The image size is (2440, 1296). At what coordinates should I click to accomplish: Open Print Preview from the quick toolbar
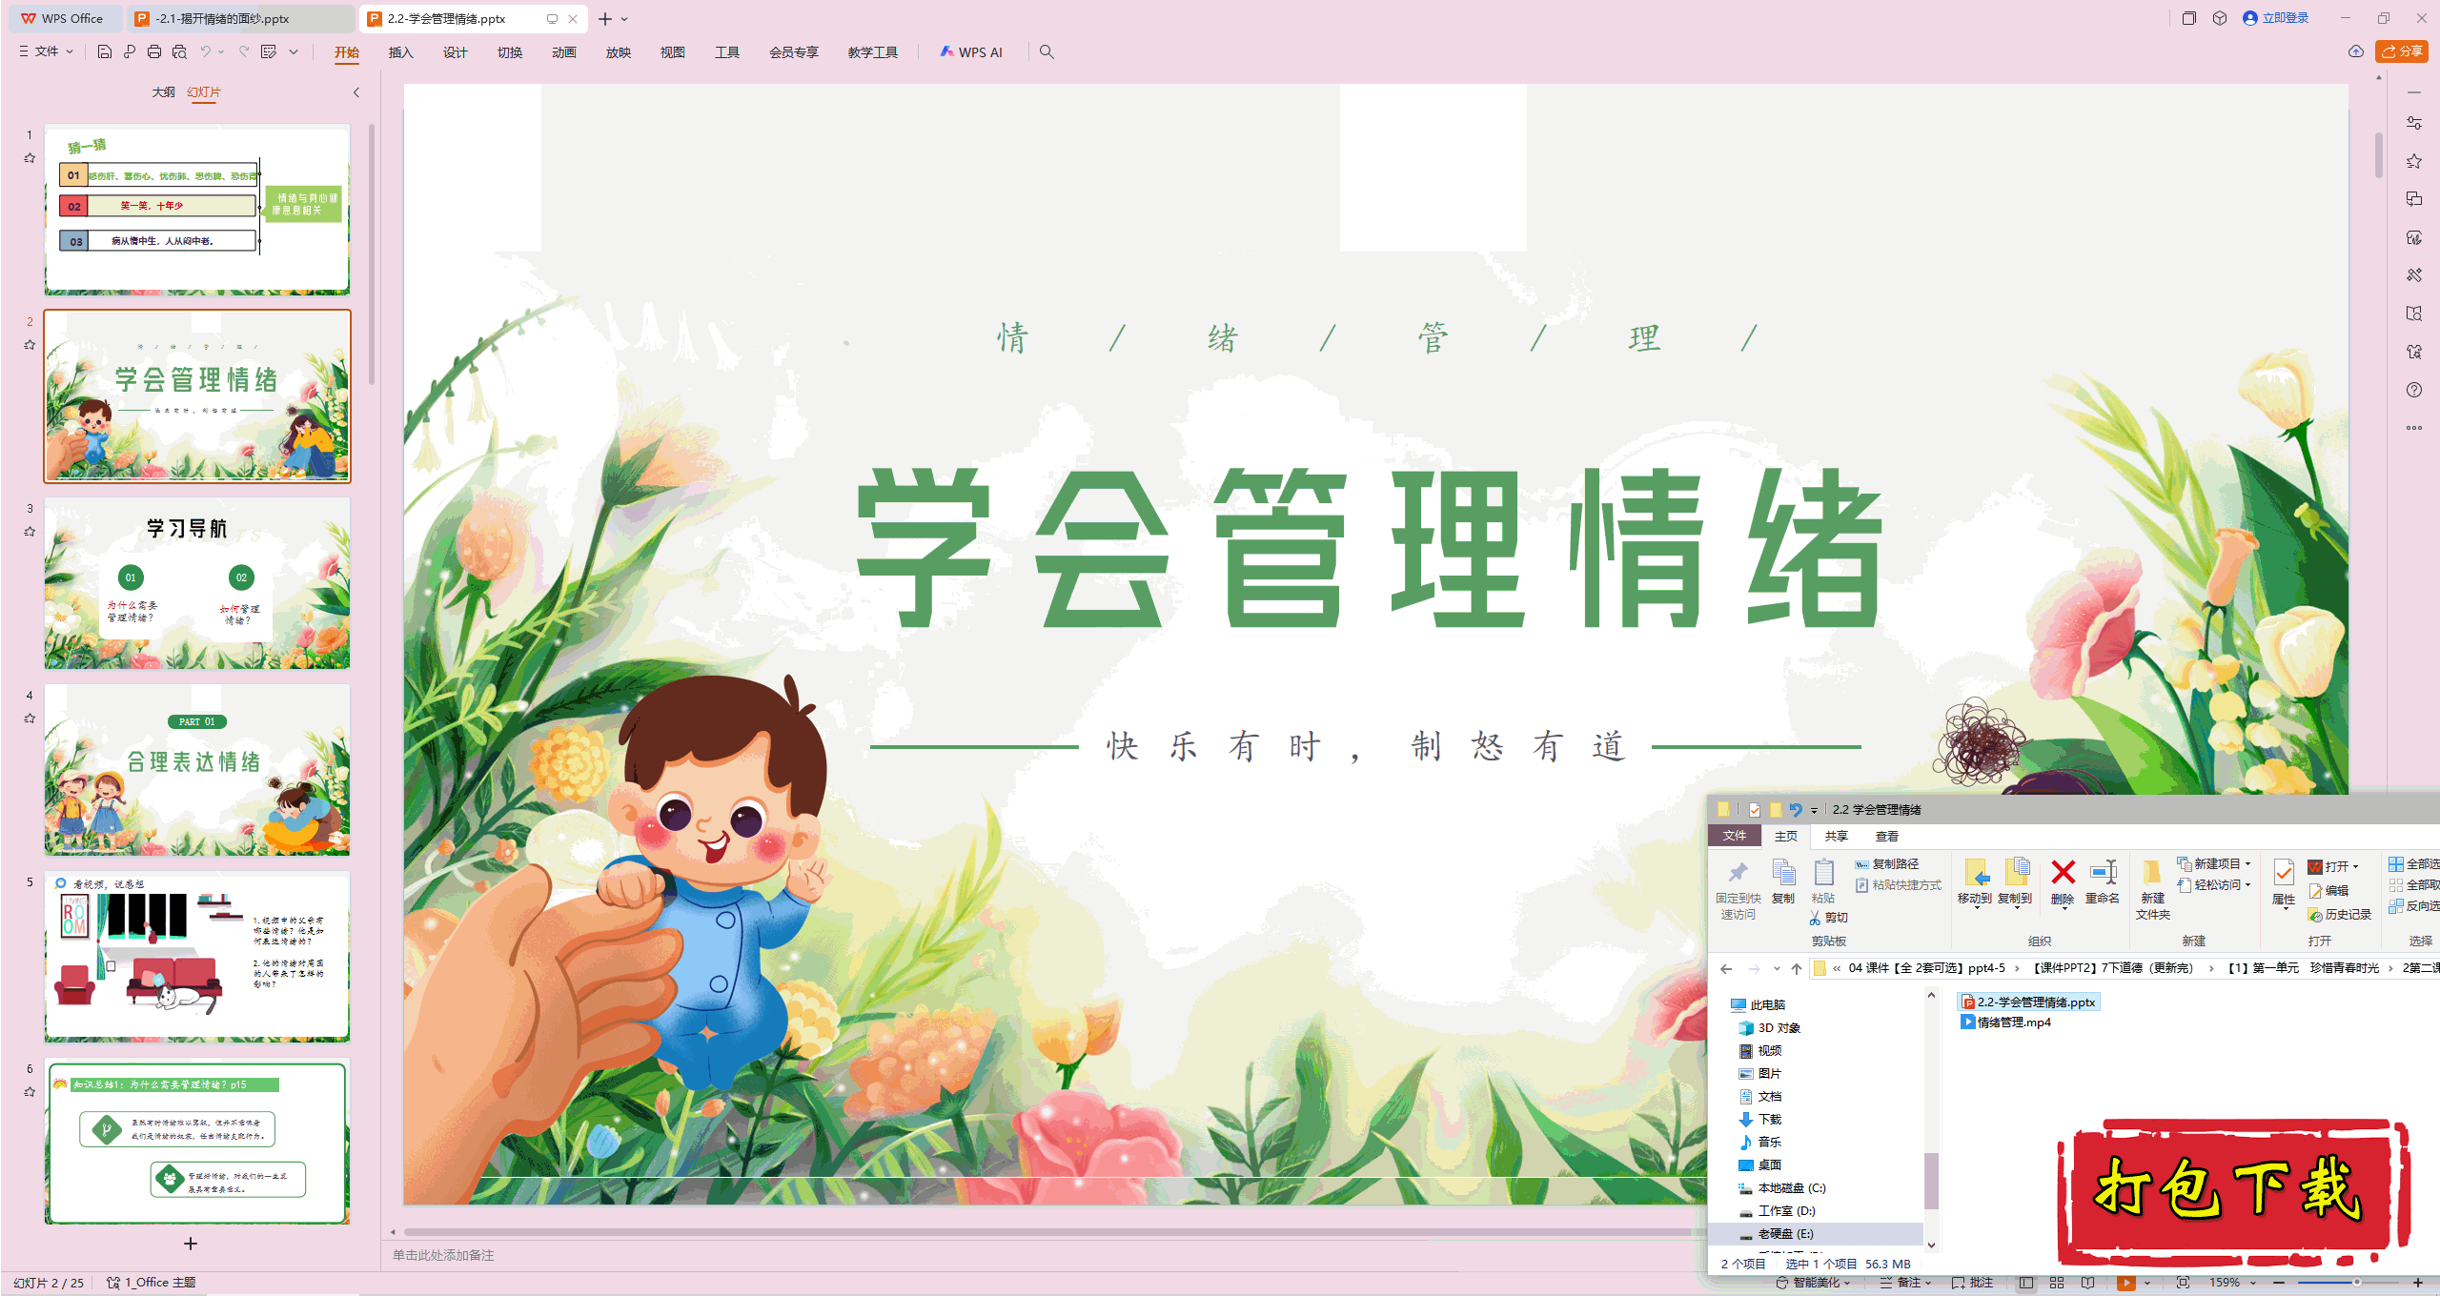coord(179,52)
